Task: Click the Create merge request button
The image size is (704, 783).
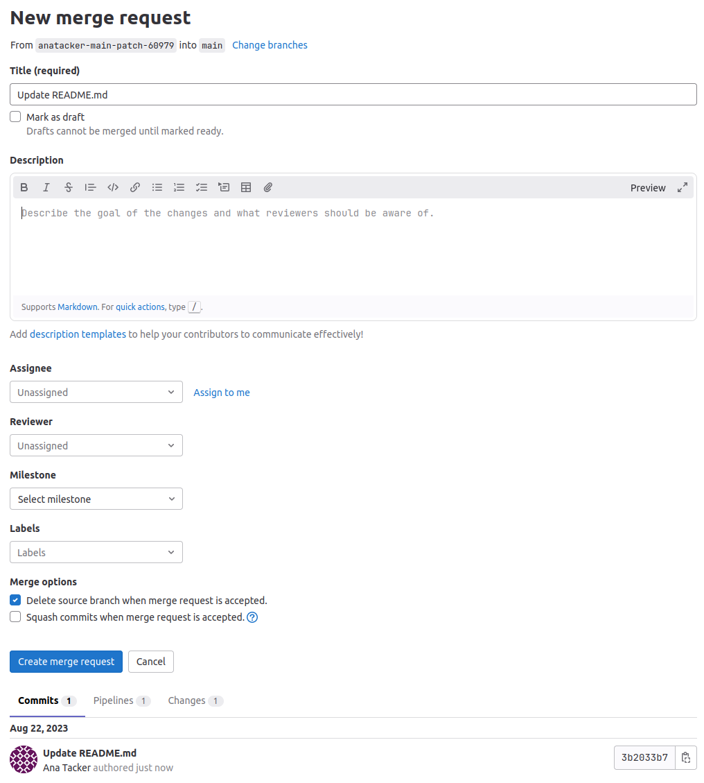Action: pyautogui.click(x=66, y=661)
